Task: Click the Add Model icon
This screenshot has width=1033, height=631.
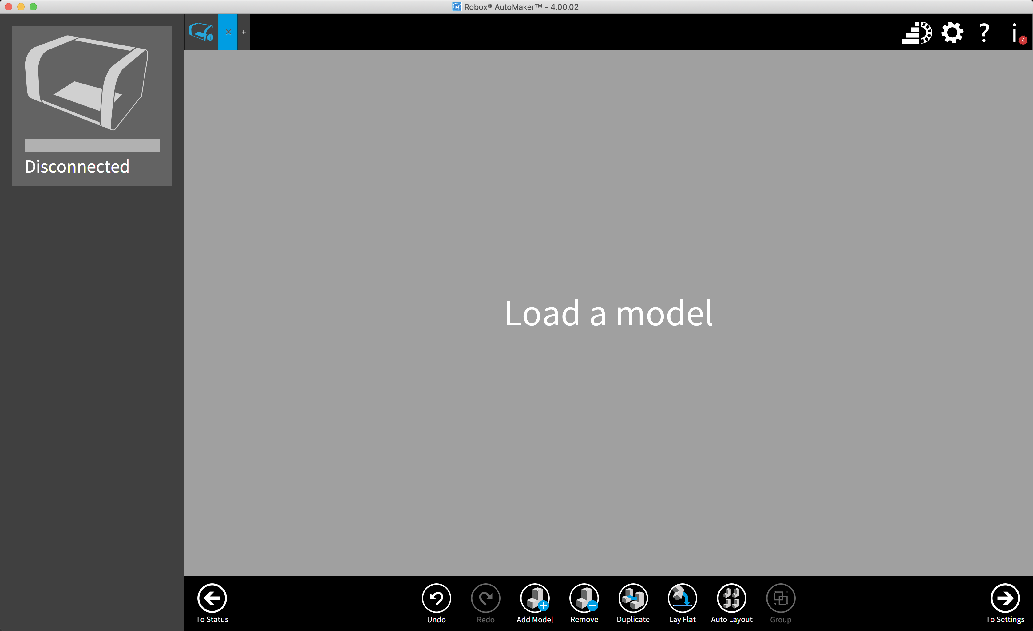Action: pos(535,598)
